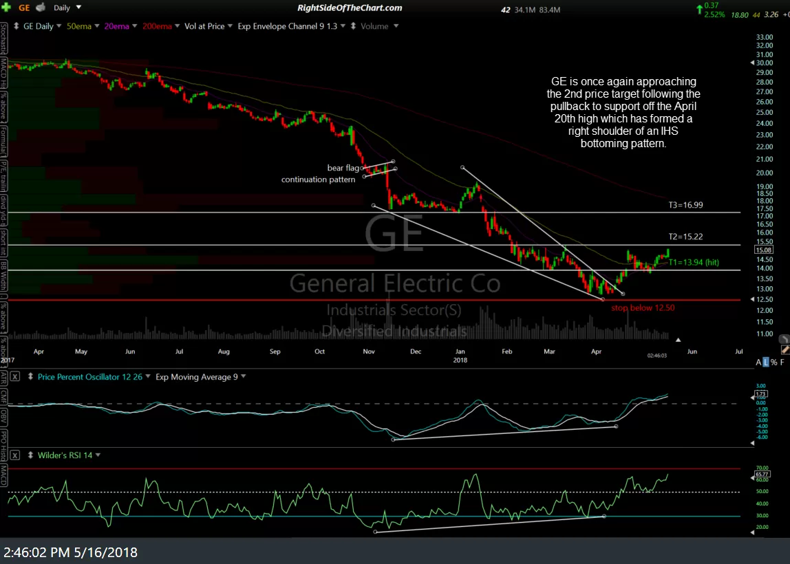790x564 pixels.
Task: Click the Daily timeframe label
Action: [x=62, y=8]
